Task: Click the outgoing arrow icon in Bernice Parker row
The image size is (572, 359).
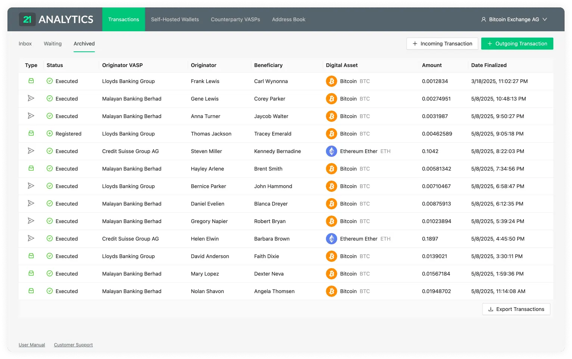Action: [31, 186]
